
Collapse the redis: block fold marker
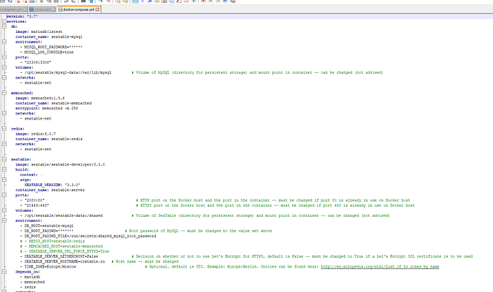4,129
